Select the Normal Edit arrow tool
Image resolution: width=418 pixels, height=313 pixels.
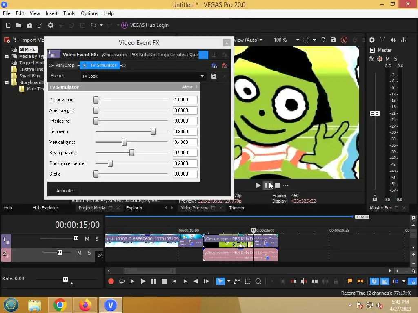click(x=220, y=281)
